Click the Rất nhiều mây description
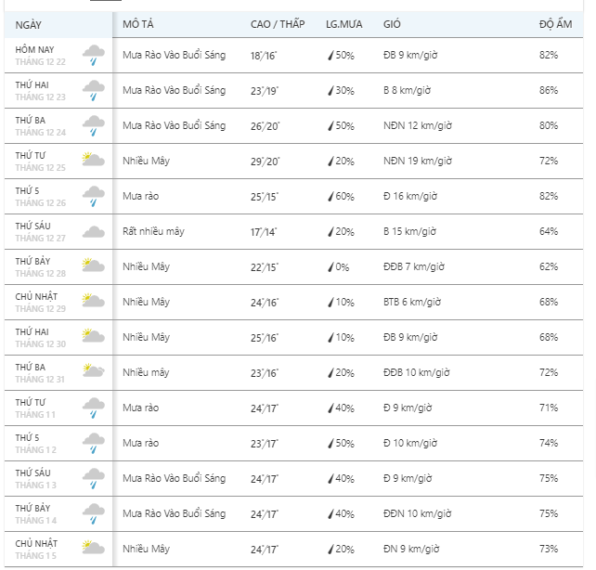Screen dimensions: 596x570 click(x=153, y=232)
